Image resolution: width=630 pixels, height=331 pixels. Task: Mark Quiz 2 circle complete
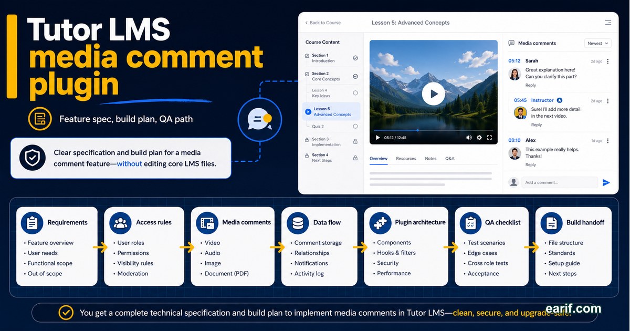tap(355, 127)
